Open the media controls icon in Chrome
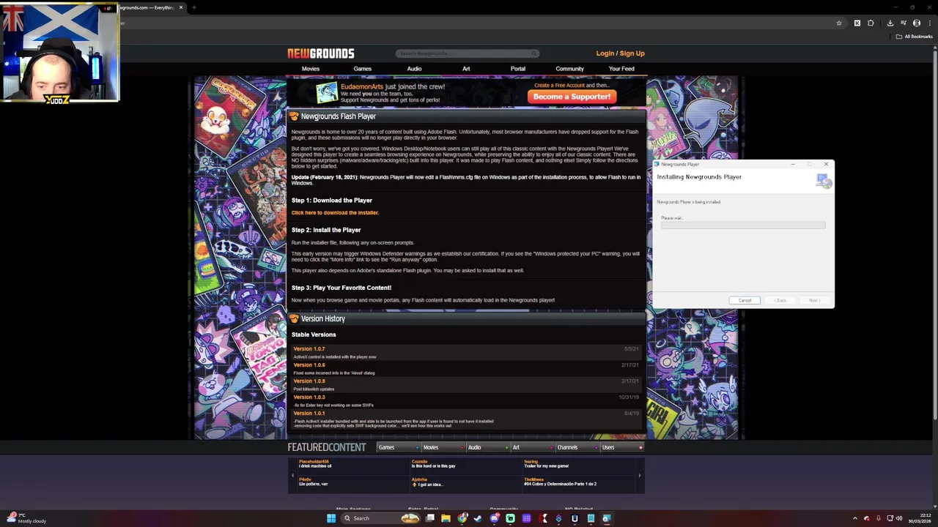The height and width of the screenshot is (527, 938). click(903, 23)
